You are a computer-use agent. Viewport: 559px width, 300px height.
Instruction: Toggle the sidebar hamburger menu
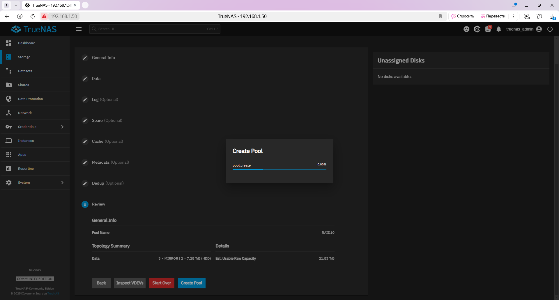coord(79,29)
